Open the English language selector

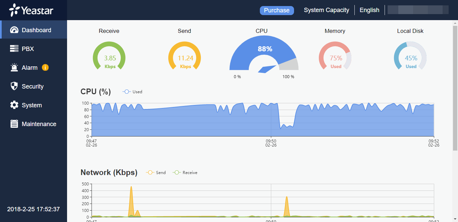click(369, 10)
